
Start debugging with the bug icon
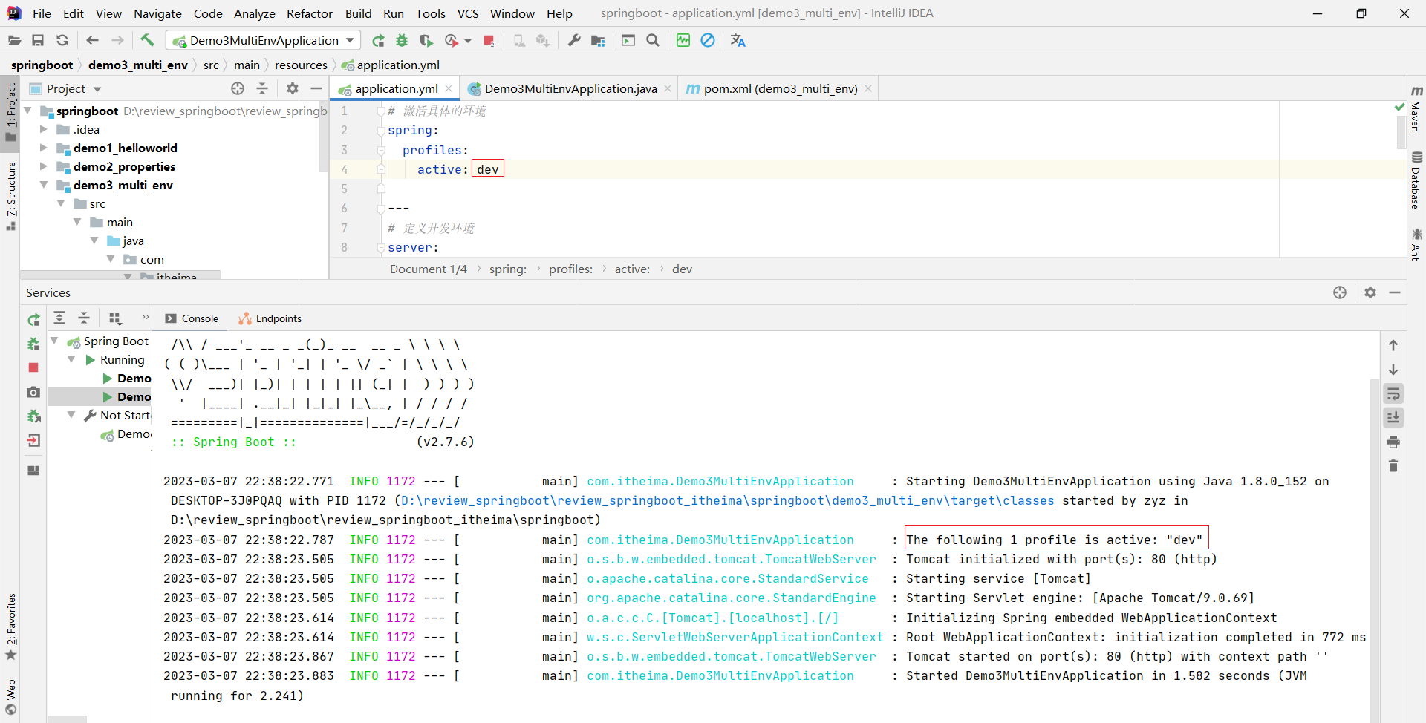click(402, 40)
